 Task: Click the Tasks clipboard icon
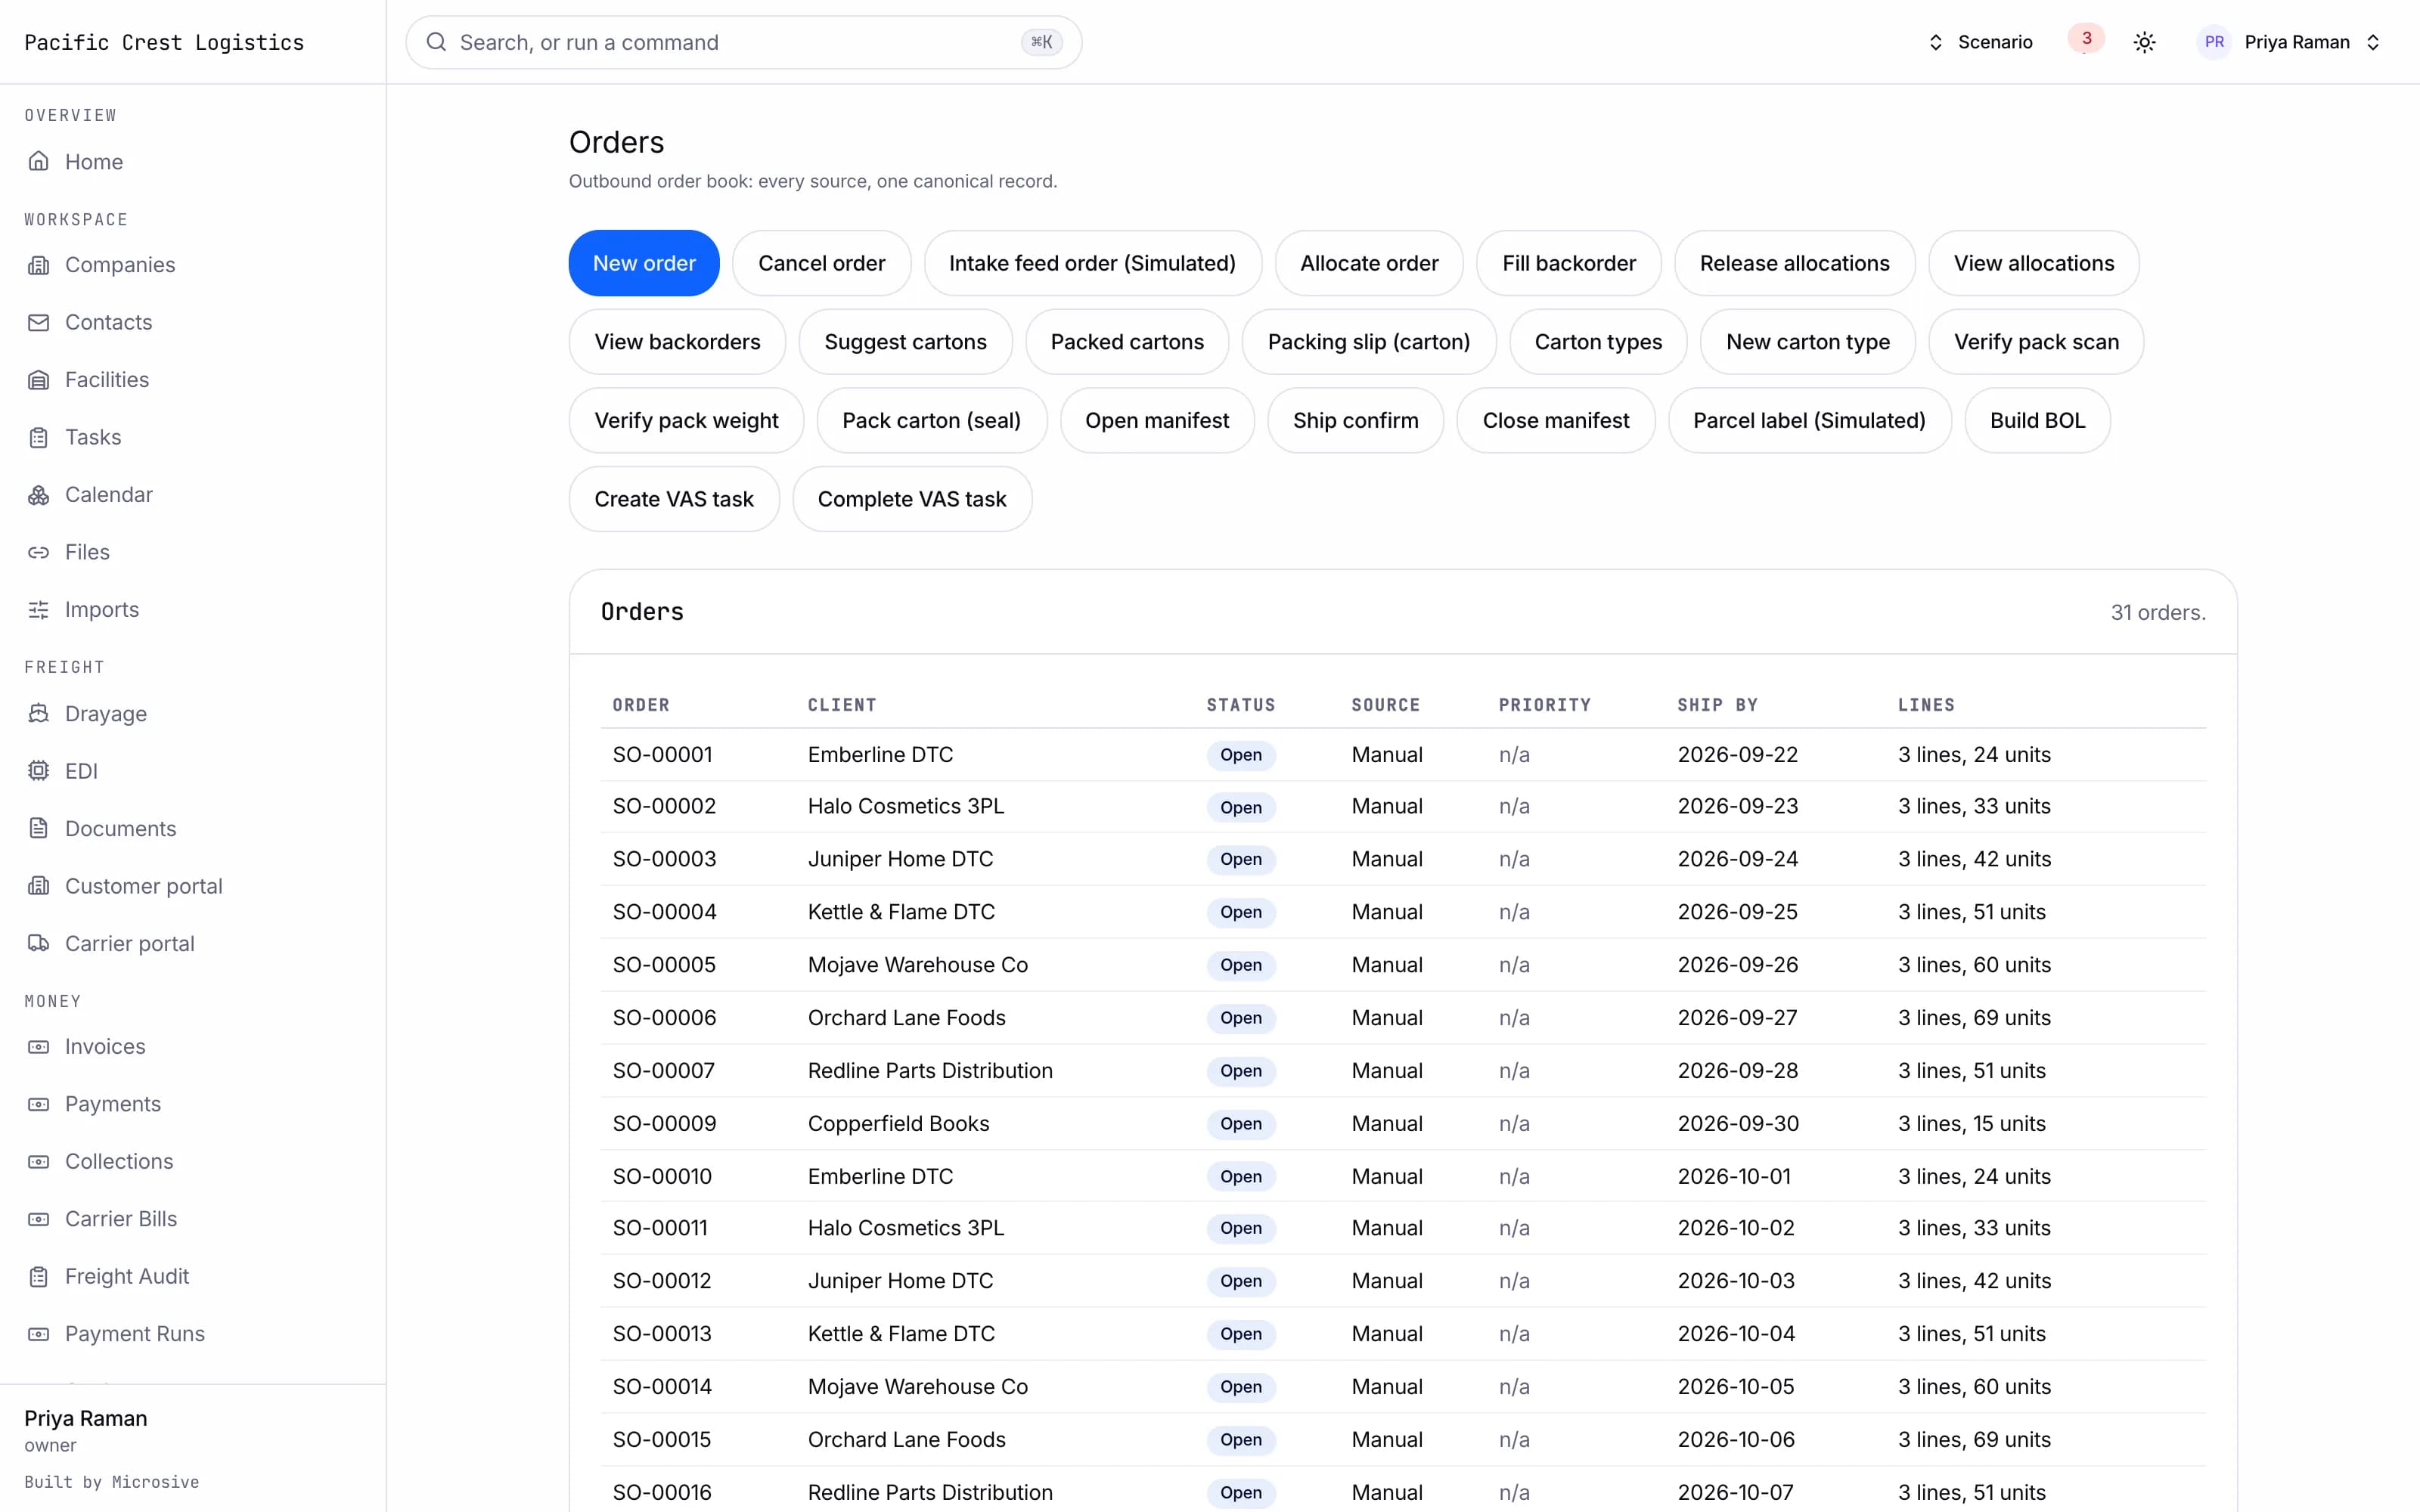pyautogui.click(x=38, y=437)
